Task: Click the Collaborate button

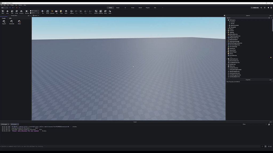Action: click(255, 8)
